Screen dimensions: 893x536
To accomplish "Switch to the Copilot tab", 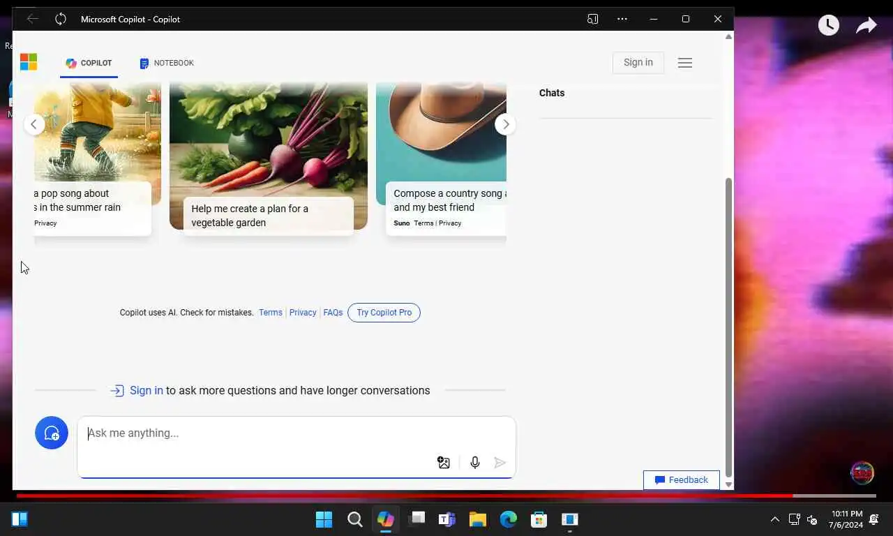I will click(89, 63).
